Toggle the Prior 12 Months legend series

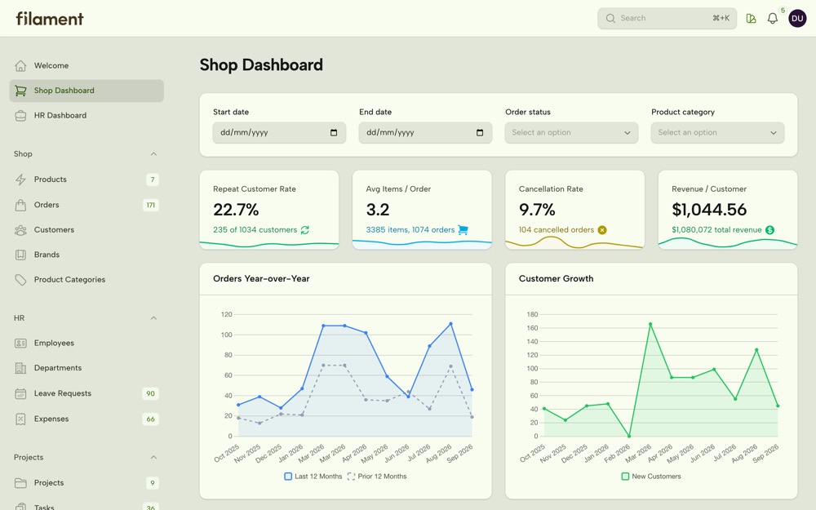click(x=377, y=477)
